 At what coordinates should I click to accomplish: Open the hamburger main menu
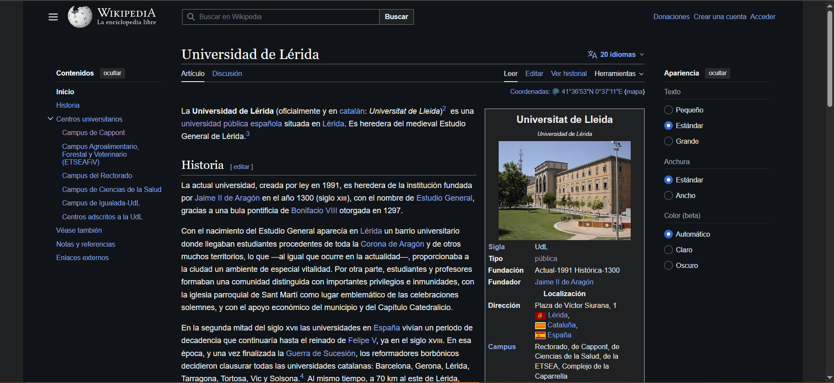53,17
